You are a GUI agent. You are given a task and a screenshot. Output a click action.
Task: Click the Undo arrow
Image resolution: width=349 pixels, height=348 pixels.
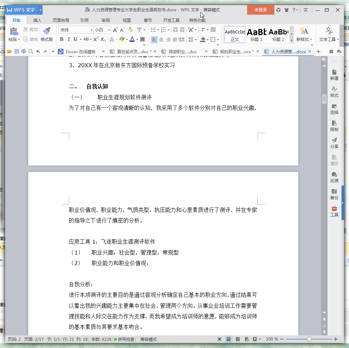tap(38, 52)
